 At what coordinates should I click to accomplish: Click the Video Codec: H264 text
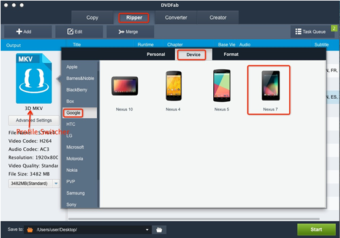30,141
